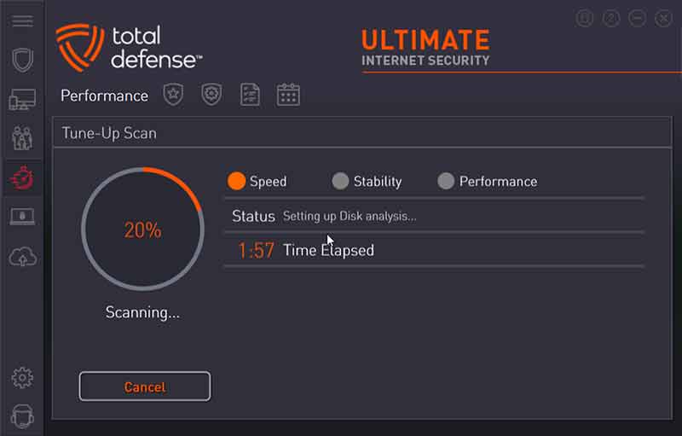682x436 pixels.
Task: Open the report checklist document icon
Action: (x=250, y=95)
